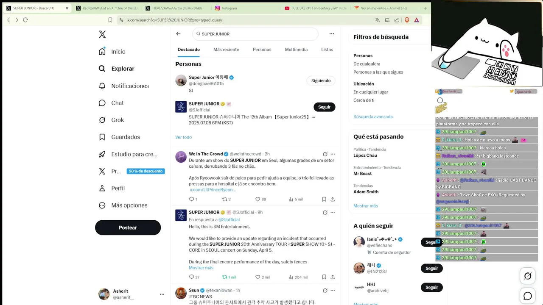Bookmark the SJofficial post
Image resolution: width=543 pixels, height=305 pixels.
coord(324,277)
